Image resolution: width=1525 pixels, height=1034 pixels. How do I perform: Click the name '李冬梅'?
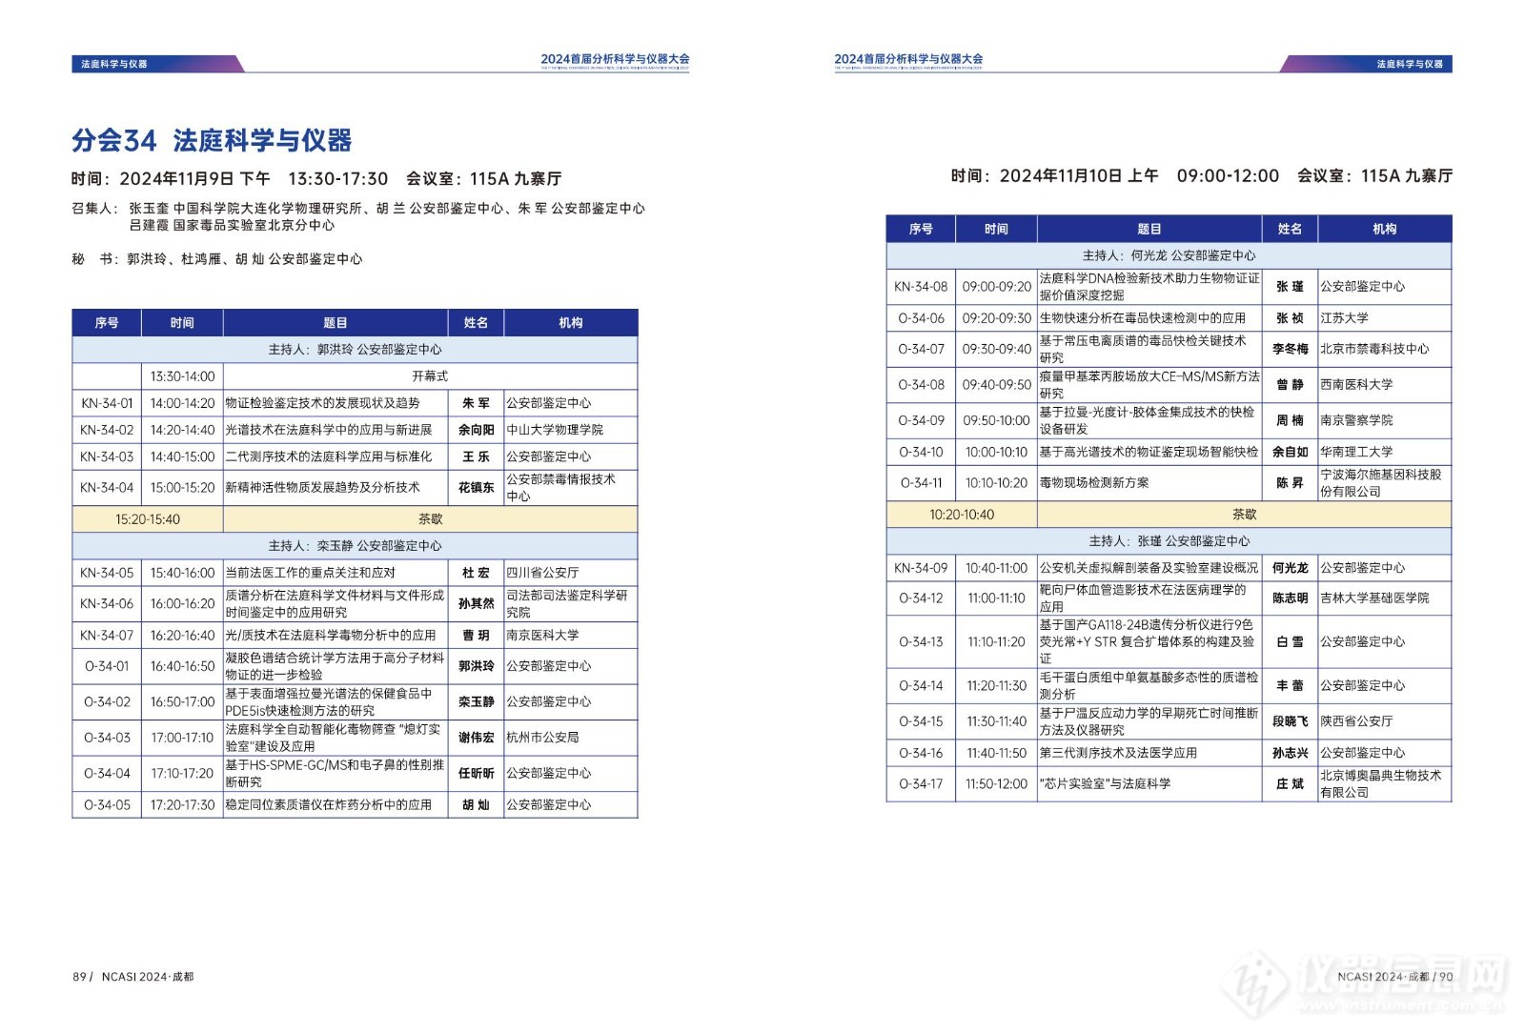pos(1290,349)
